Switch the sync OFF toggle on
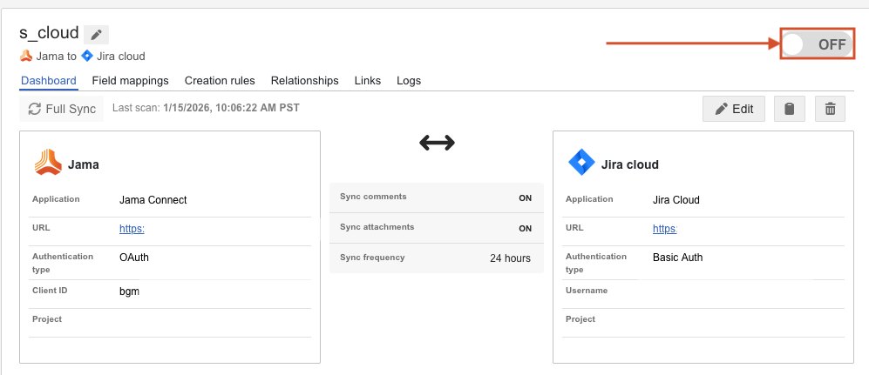The width and height of the screenshot is (869, 375). coord(817,44)
